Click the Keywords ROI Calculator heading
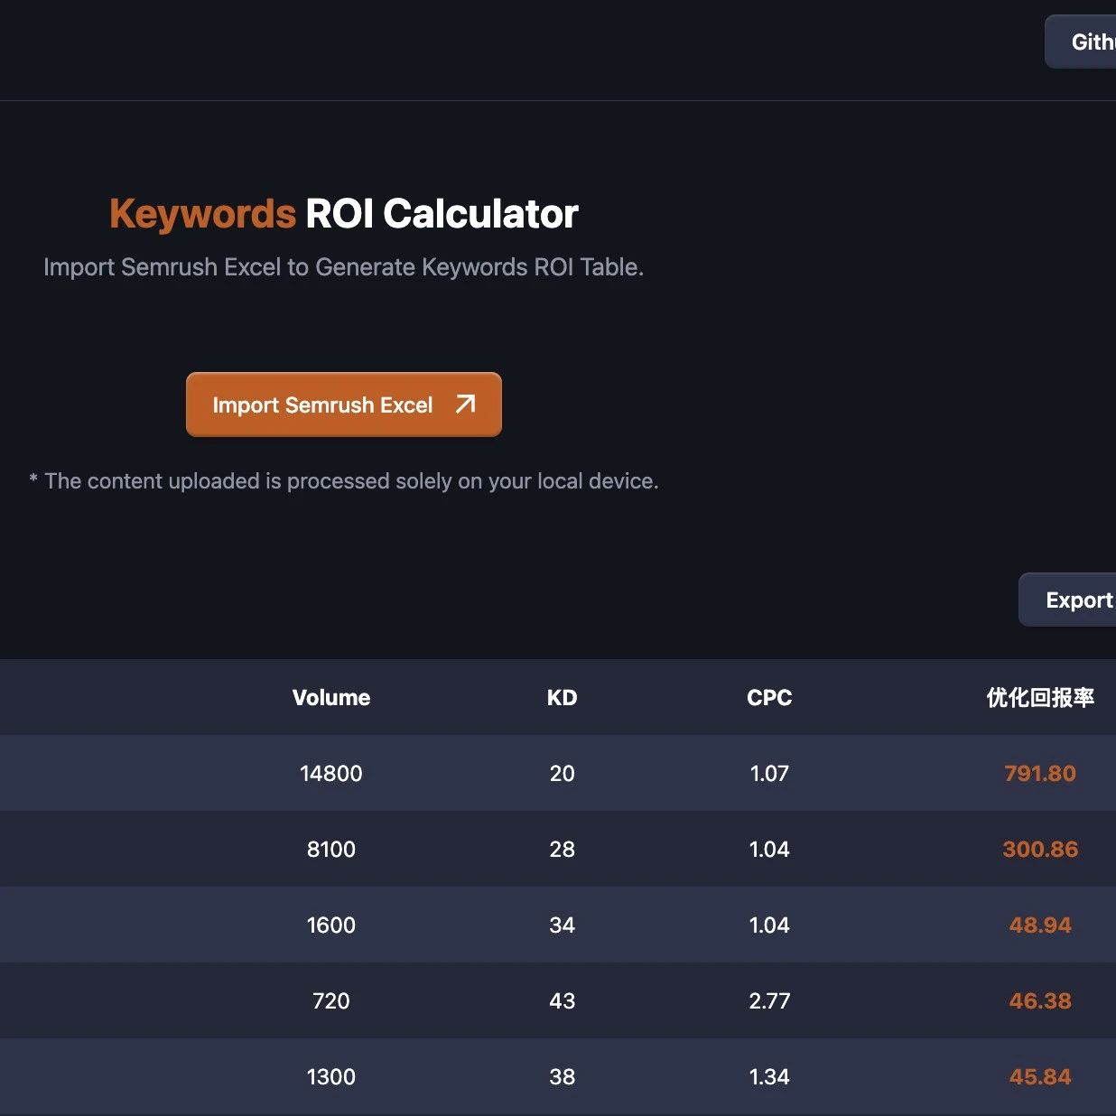This screenshot has height=1116, width=1116. 343,214
